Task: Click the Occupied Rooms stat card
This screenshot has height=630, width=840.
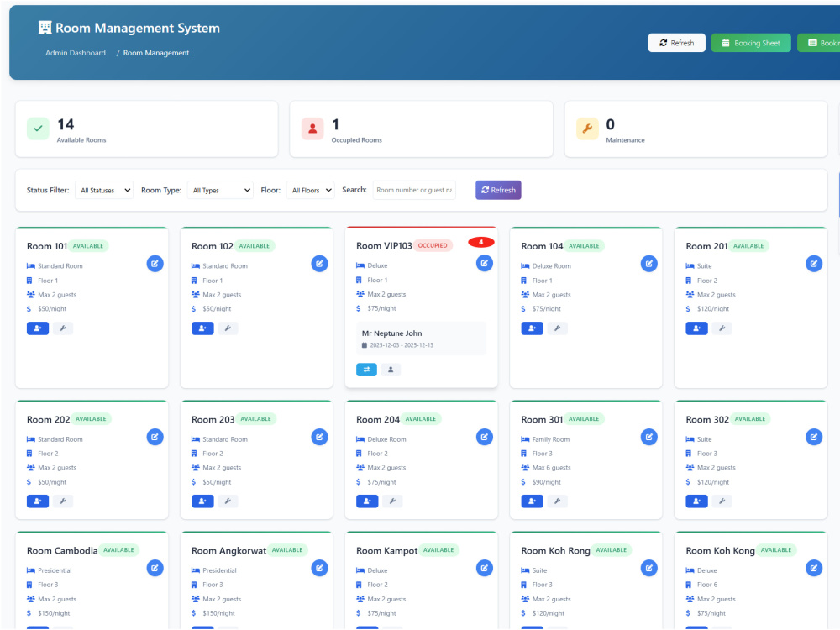Action: coord(421,129)
